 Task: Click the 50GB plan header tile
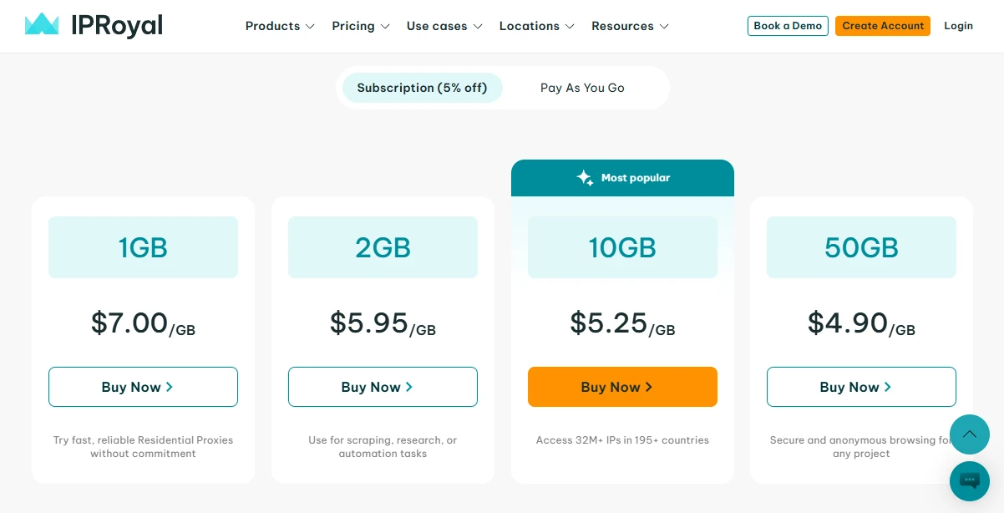(861, 247)
